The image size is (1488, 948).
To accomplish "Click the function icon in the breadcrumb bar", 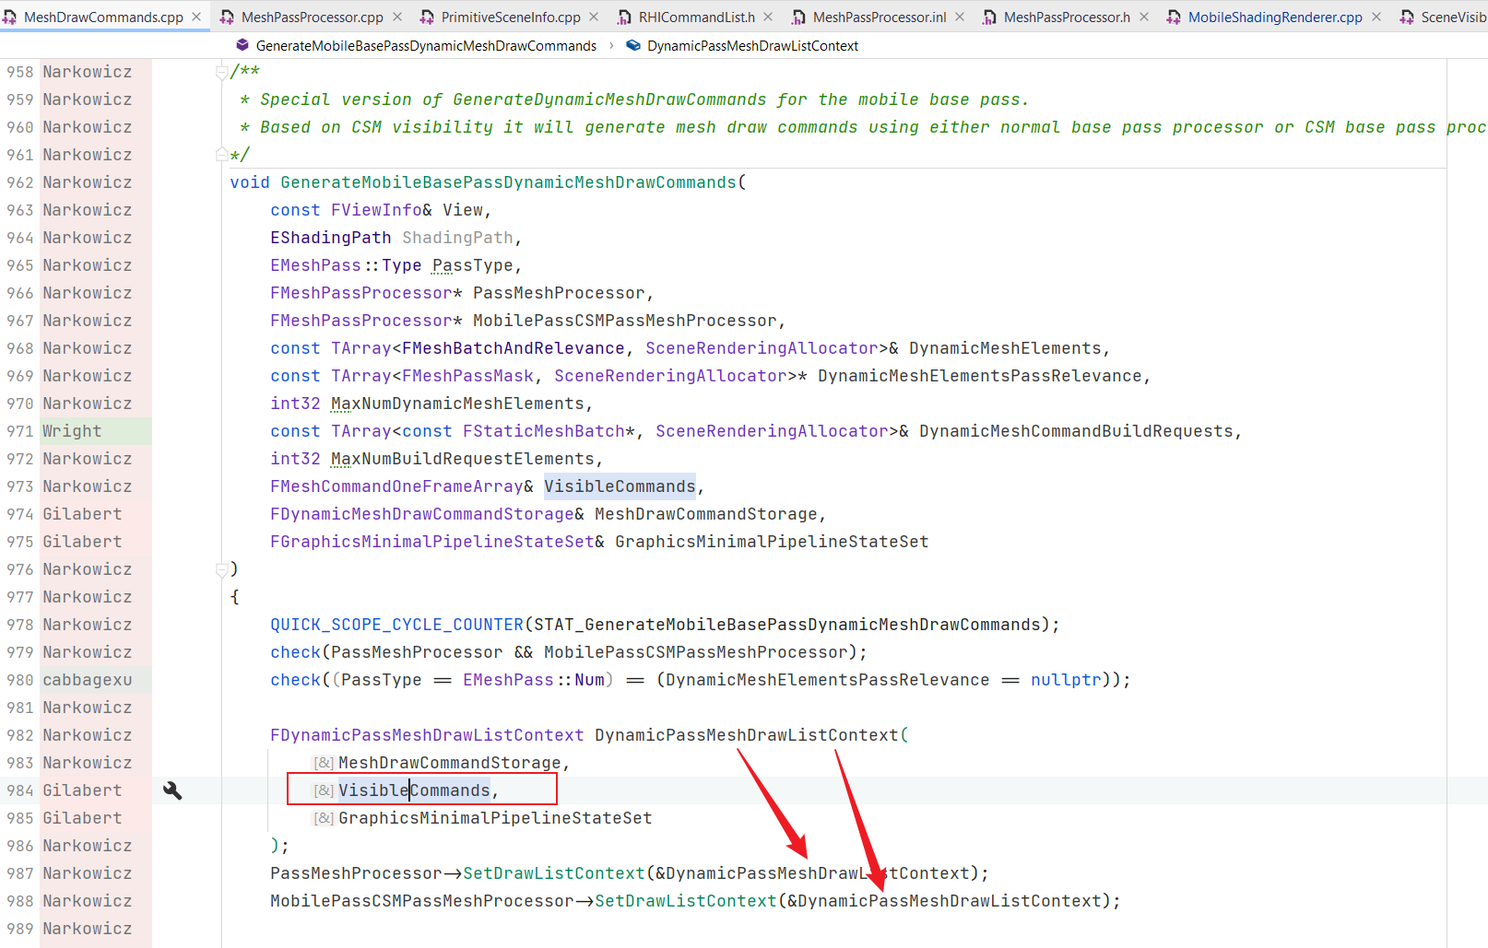I will [242, 45].
